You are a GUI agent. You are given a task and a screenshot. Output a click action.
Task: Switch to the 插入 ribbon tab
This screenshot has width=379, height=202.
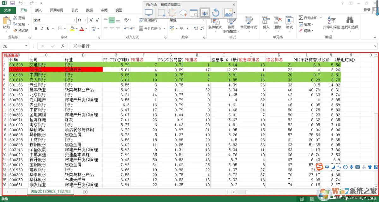coord(38,10)
